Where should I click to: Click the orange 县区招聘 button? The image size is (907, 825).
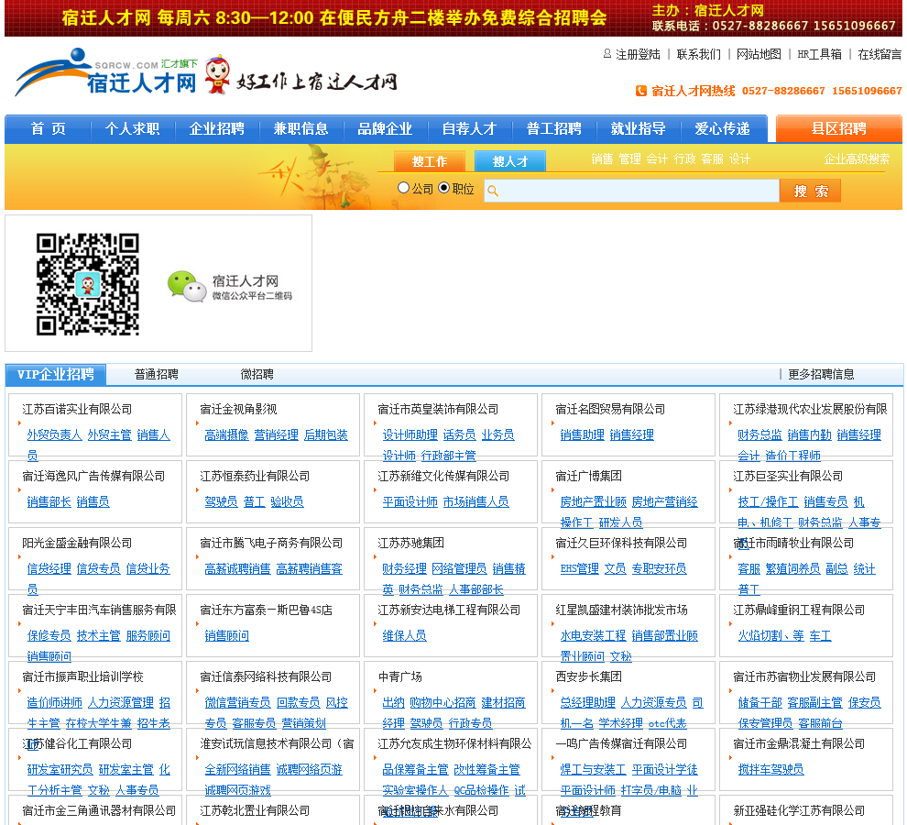(838, 128)
